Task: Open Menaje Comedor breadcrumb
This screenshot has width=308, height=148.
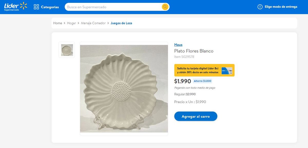Action: click(93, 23)
